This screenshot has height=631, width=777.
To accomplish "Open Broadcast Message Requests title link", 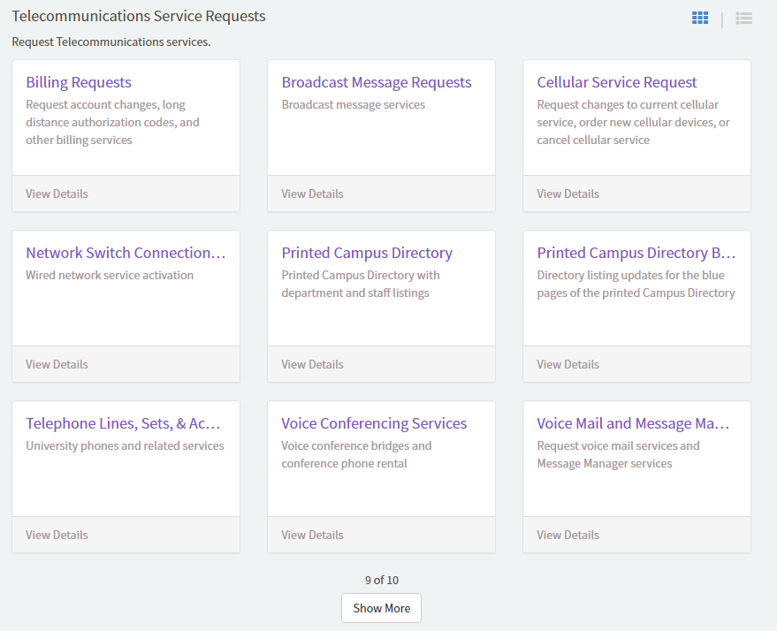I will coord(377,82).
